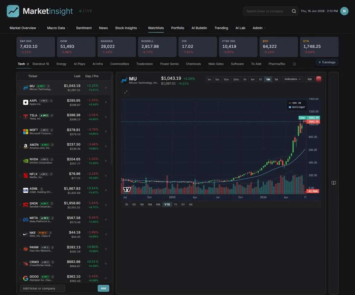Click the Nike logo in NKE row
This screenshot has height=295, width=355.
pos(26,234)
